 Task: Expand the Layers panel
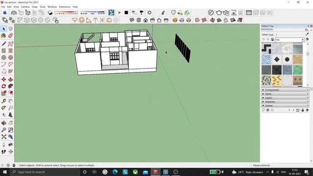[x=285, y=98]
